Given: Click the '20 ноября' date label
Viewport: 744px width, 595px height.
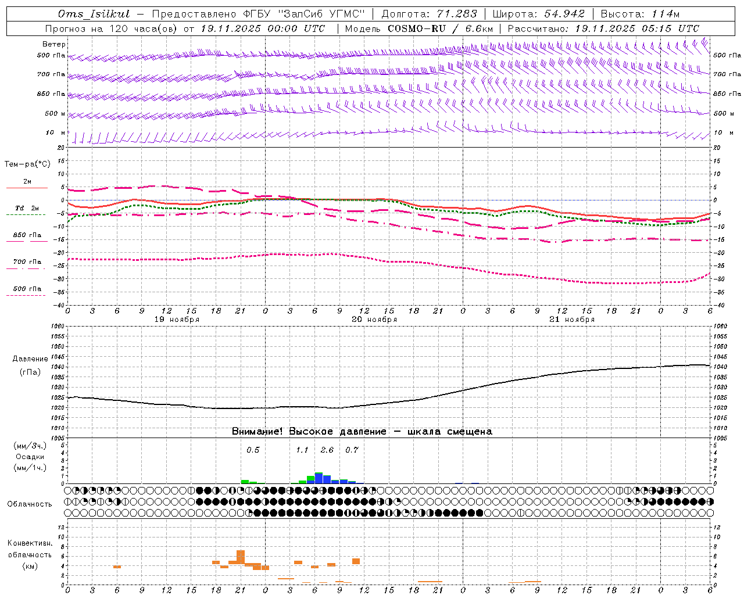Looking at the screenshot, I should pos(374,320).
